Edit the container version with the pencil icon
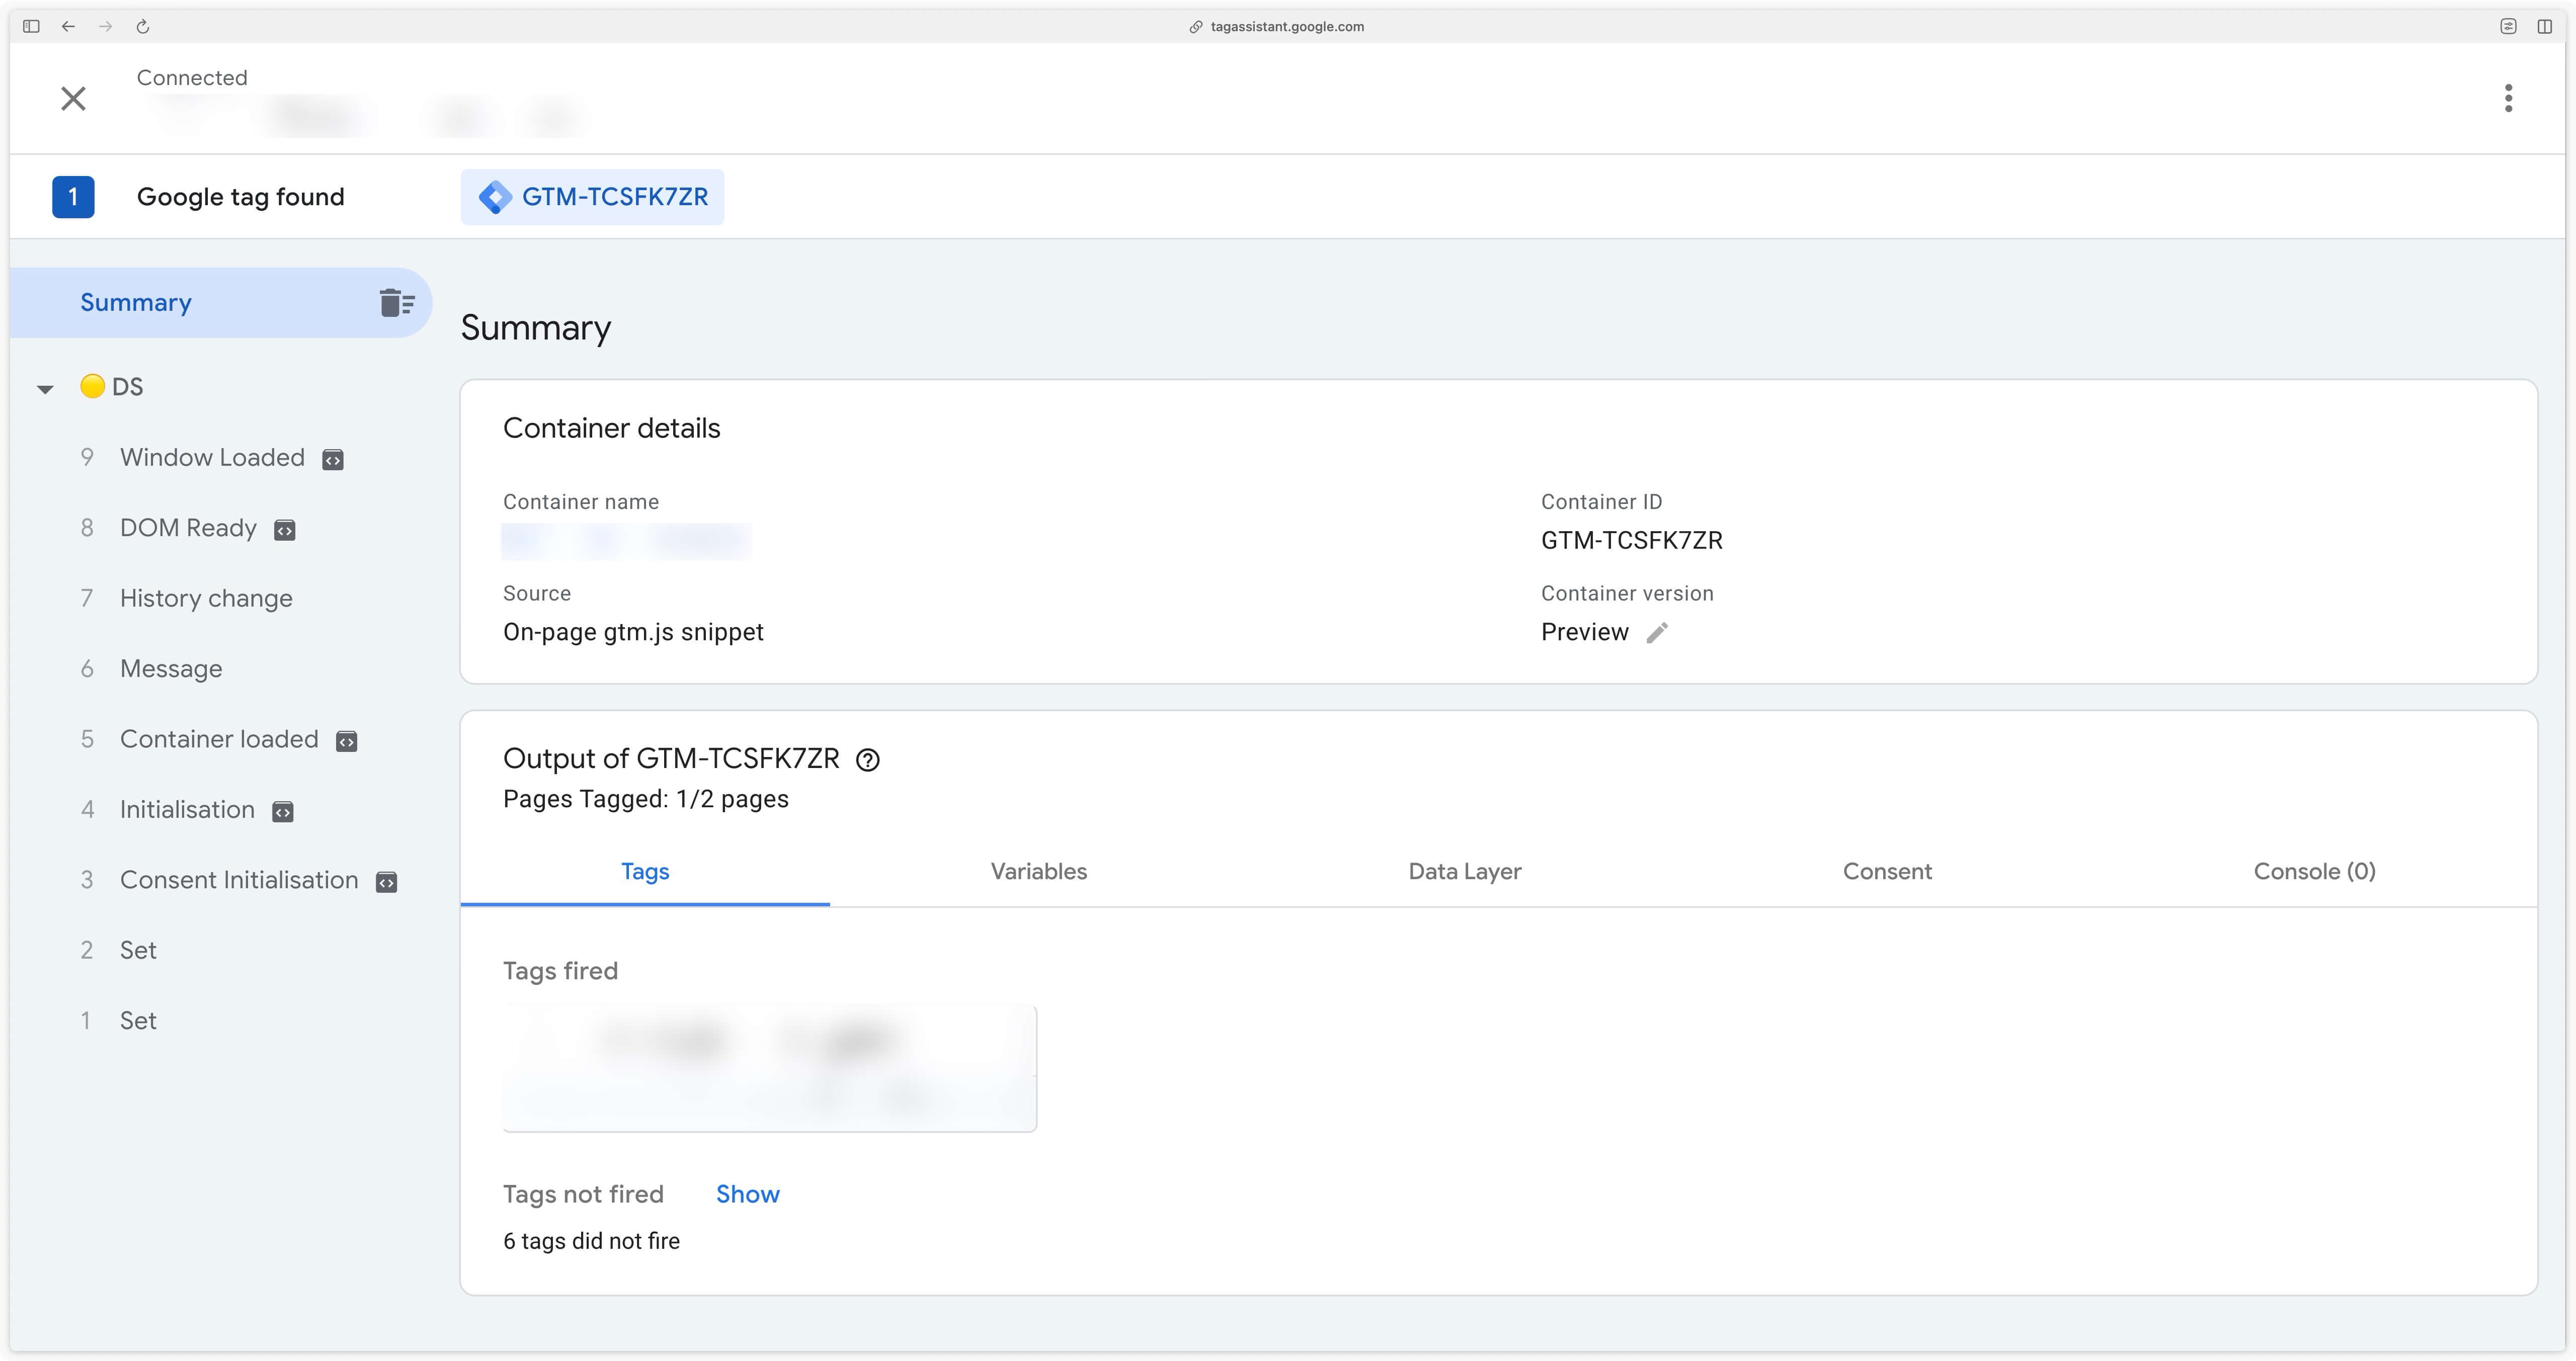Image resolution: width=2576 pixels, height=1361 pixels. coord(1657,633)
